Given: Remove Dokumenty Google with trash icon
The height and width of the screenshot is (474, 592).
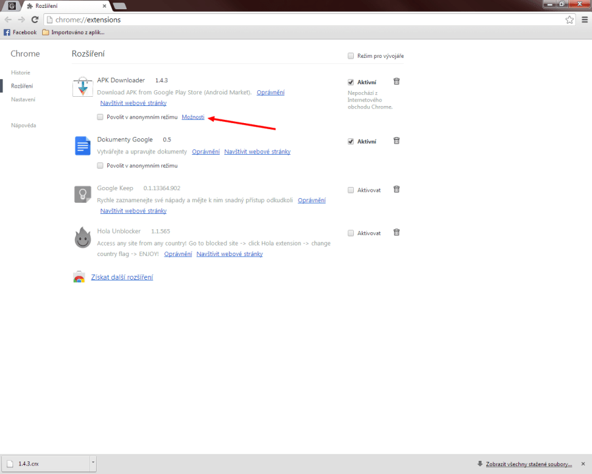Looking at the screenshot, I should (x=397, y=141).
